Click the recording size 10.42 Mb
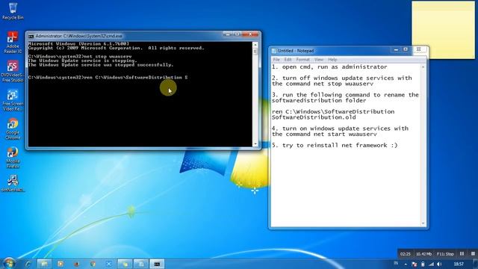Viewport: 478px width, 269px height. (x=423, y=254)
